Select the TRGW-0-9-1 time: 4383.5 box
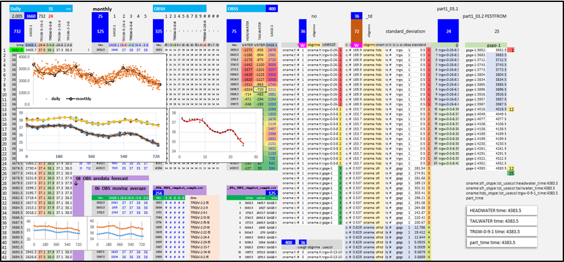The image size is (564, 262). 502,232
